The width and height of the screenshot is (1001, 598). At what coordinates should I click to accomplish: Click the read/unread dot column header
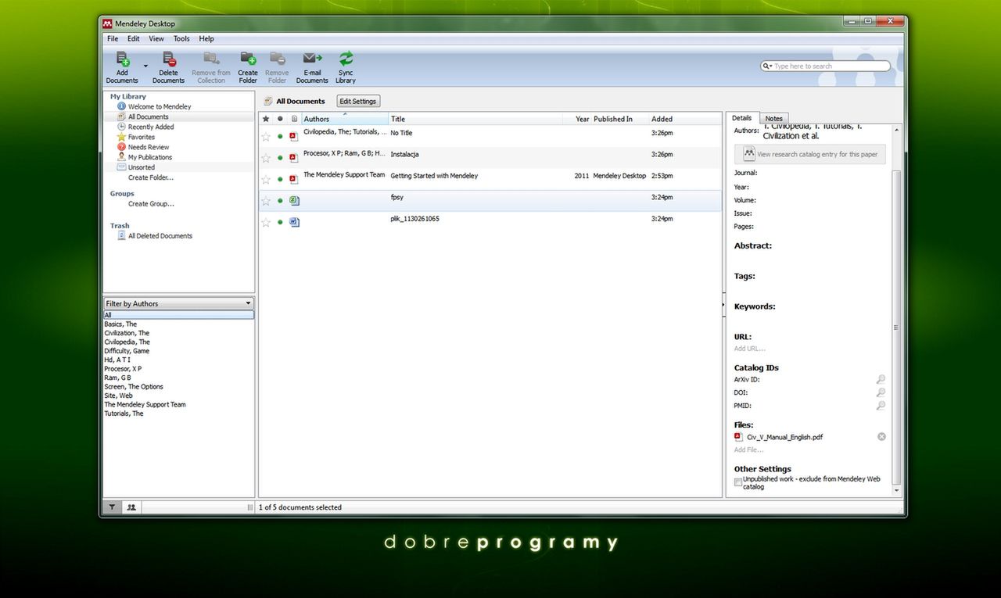pos(280,119)
